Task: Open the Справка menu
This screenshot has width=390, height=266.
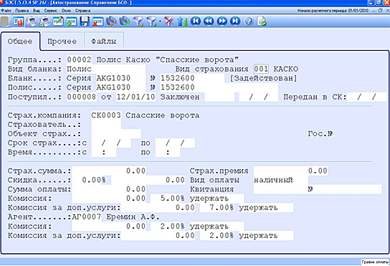Action: 83,11
